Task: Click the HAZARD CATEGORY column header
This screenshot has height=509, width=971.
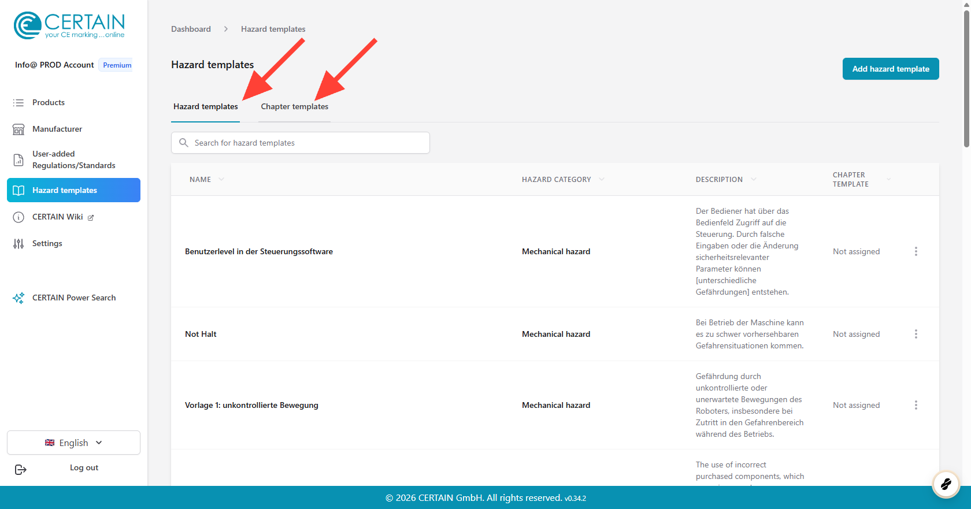Action: [x=557, y=180]
